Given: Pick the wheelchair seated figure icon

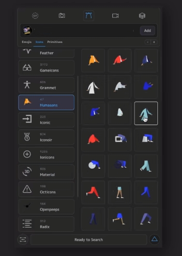Looking at the screenshot, I should coord(120,166).
